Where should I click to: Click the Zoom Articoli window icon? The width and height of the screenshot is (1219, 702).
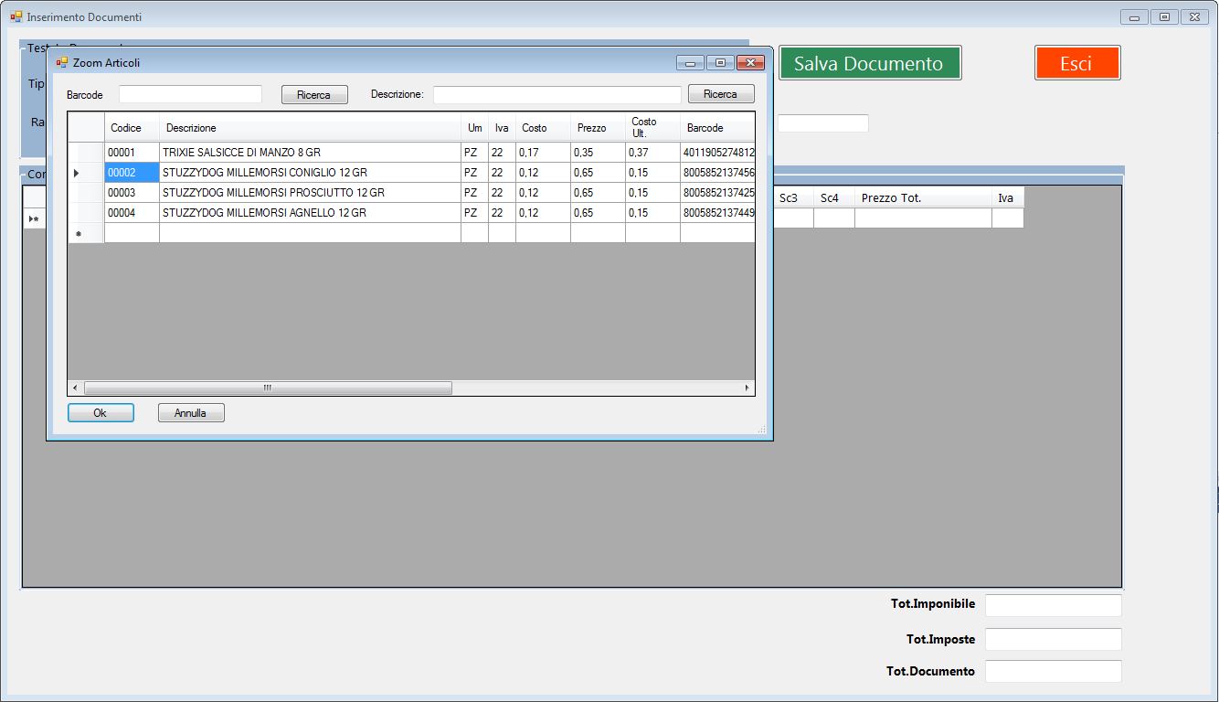[x=62, y=63]
